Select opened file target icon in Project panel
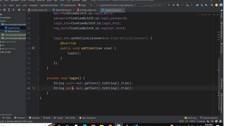The height and width of the screenshot is (126, 225). 5,10
